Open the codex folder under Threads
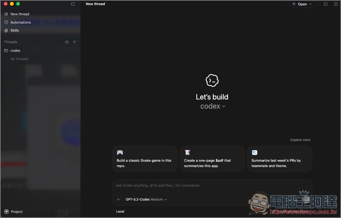This screenshot has height=218, width=341. click(x=15, y=50)
